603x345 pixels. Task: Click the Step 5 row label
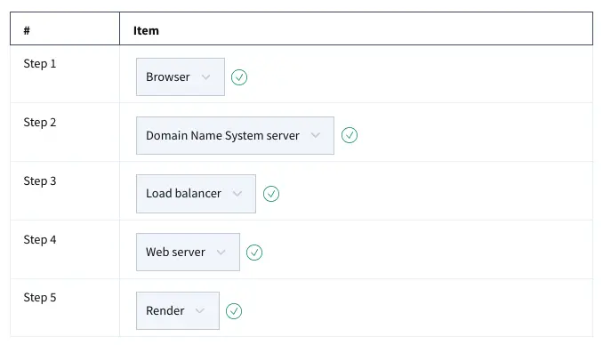(x=40, y=297)
